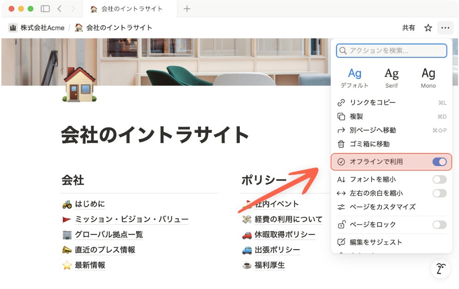Click the アクションを検索 search field
Screen dimensions: 459x289
(392, 51)
